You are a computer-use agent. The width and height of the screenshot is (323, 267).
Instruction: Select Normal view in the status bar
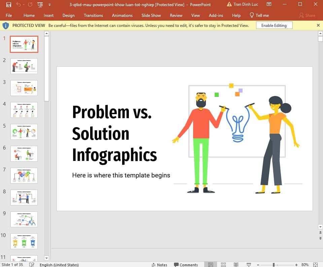211,265
